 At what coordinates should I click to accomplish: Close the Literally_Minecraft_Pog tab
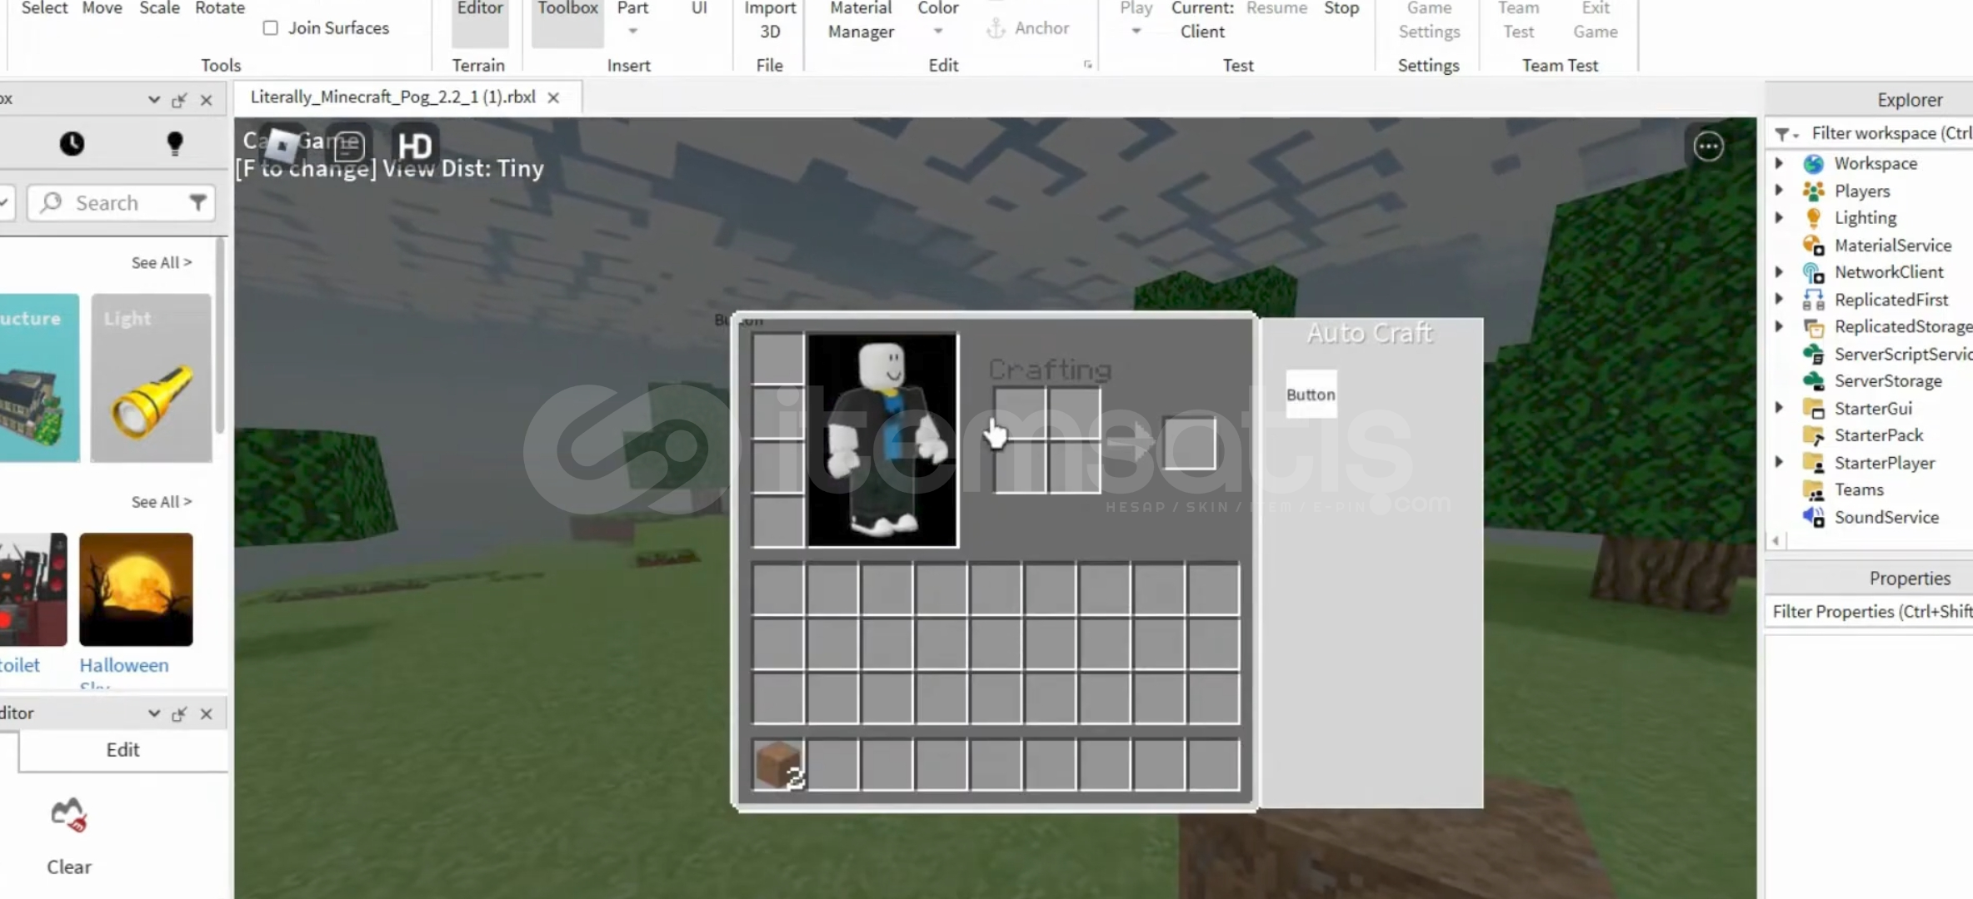click(553, 98)
